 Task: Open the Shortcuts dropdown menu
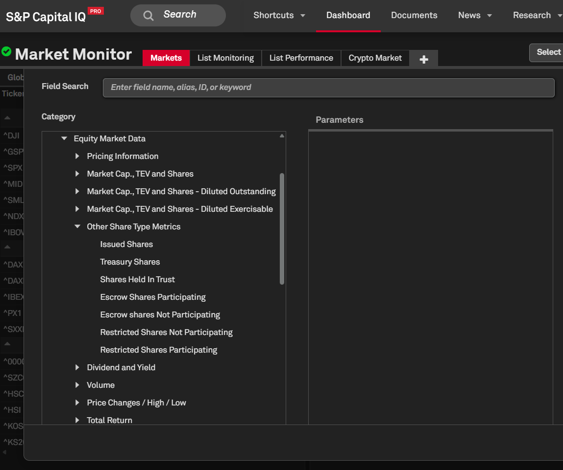[279, 16]
